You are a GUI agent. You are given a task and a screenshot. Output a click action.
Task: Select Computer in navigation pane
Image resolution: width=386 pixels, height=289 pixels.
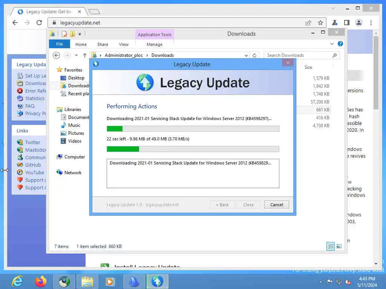point(70,157)
